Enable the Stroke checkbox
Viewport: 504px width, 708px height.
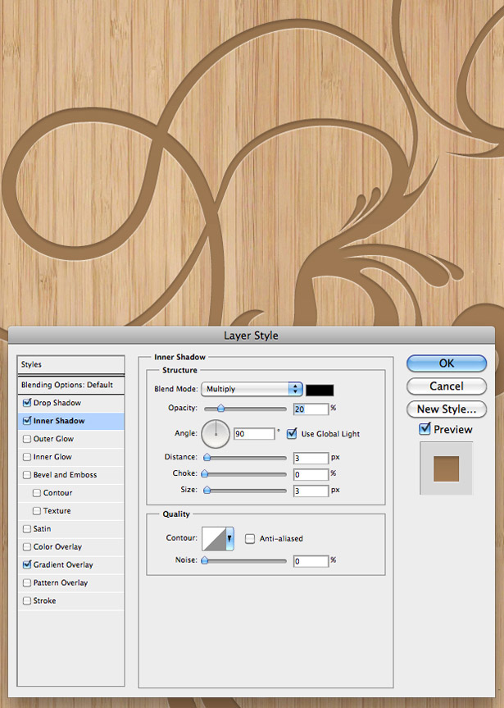27,601
